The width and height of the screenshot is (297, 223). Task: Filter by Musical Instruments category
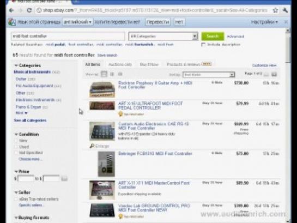32,72
